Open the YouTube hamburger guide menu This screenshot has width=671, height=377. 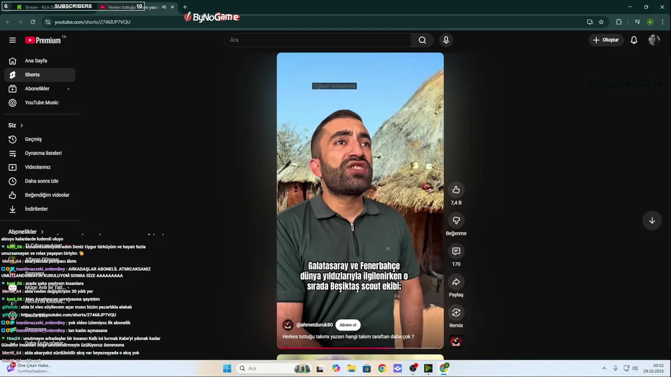[13, 40]
